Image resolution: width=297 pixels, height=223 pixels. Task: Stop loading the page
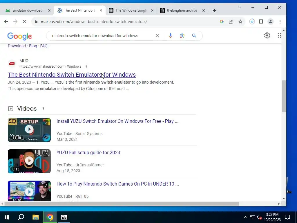click(25, 21)
